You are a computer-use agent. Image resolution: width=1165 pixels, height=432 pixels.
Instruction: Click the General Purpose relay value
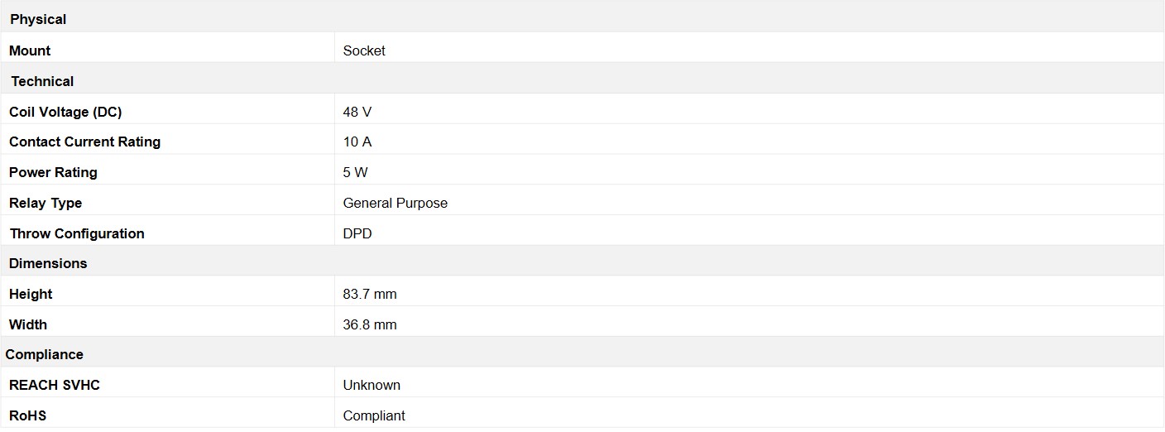click(396, 203)
